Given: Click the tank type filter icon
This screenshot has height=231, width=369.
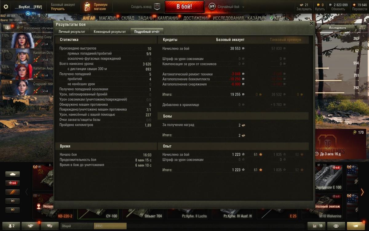Looking at the screenshot, I should point(12,174).
